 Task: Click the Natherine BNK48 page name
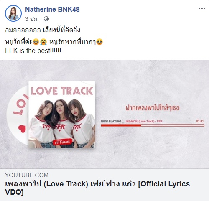(52, 10)
